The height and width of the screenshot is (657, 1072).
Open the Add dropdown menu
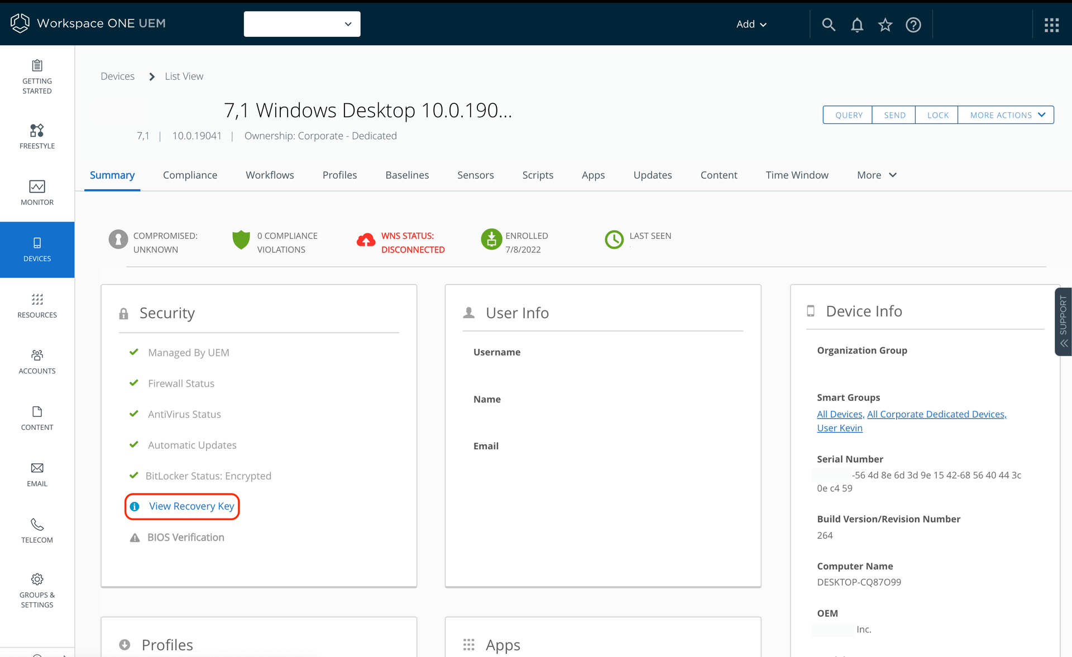click(751, 24)
